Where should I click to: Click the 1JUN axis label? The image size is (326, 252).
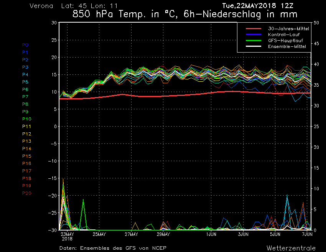point(211,234)
